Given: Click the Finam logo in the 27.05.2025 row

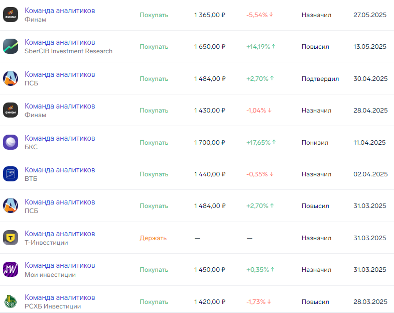Looking at the screenshot, I should pyautogui.click(x=11, y=15).
